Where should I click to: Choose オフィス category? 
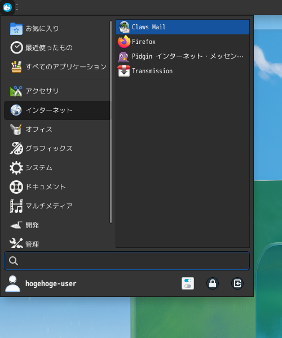[x=57, y=130]
